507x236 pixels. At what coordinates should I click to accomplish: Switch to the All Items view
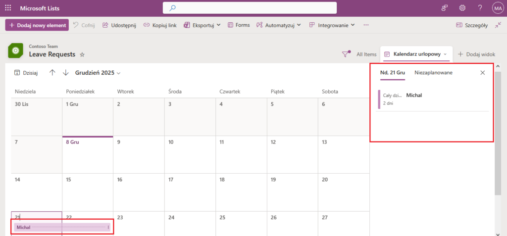click(x=366, y=54)
